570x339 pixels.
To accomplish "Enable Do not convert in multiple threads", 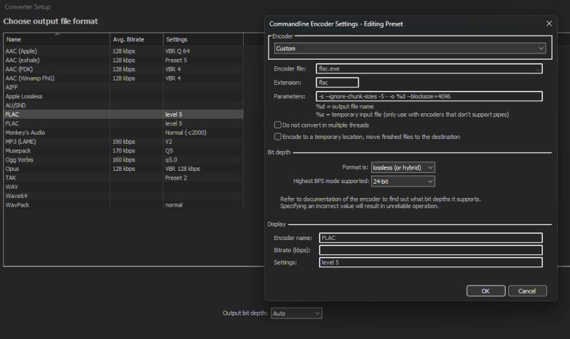I will (278, 125).
